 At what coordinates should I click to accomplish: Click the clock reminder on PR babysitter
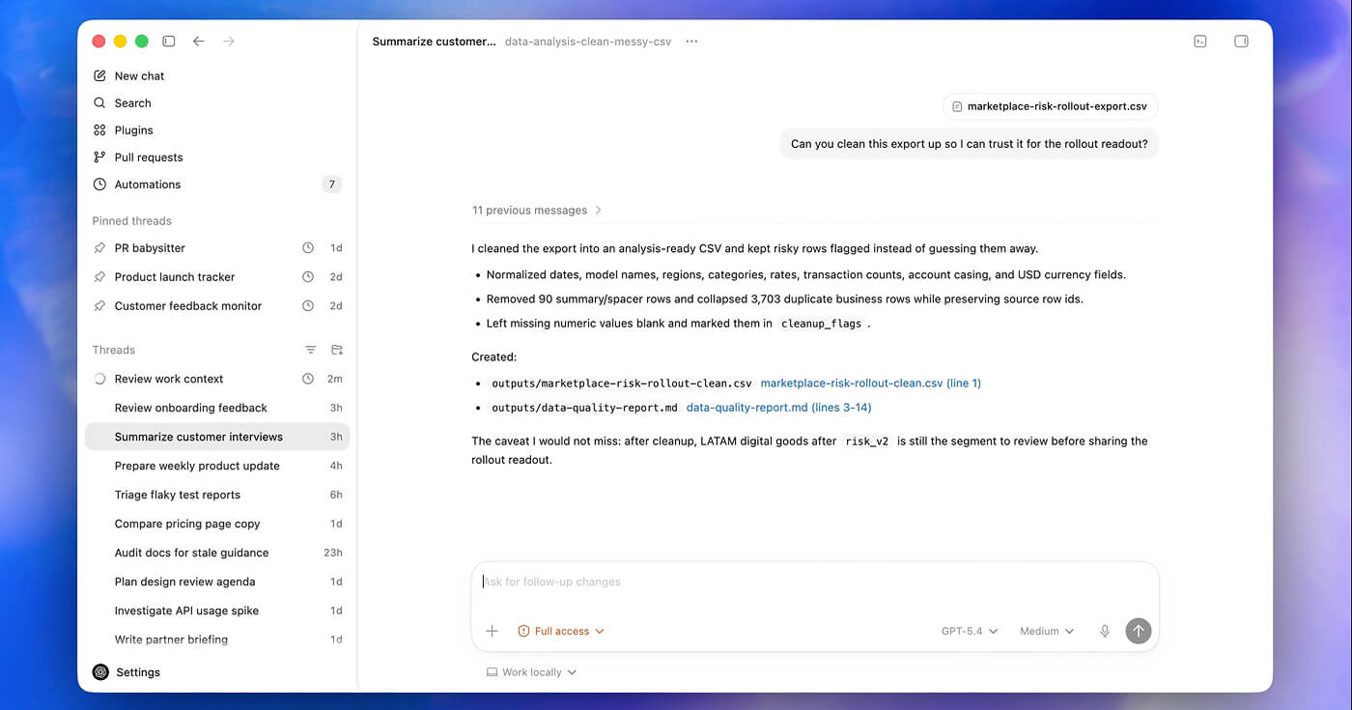click(x=307, y=247)
